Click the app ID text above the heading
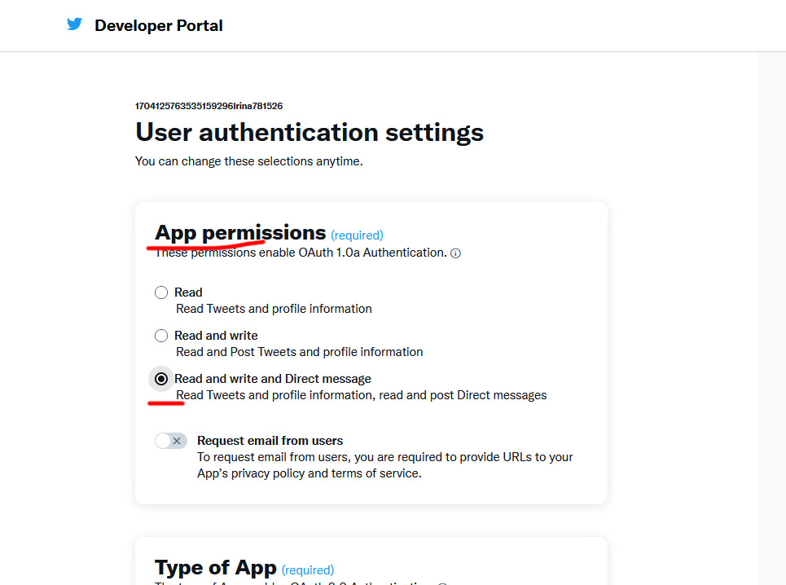Viewport: 786px width, 585px height. [209, 106]
